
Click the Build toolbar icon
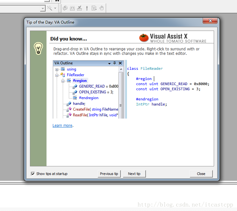[x=72, y=8]
